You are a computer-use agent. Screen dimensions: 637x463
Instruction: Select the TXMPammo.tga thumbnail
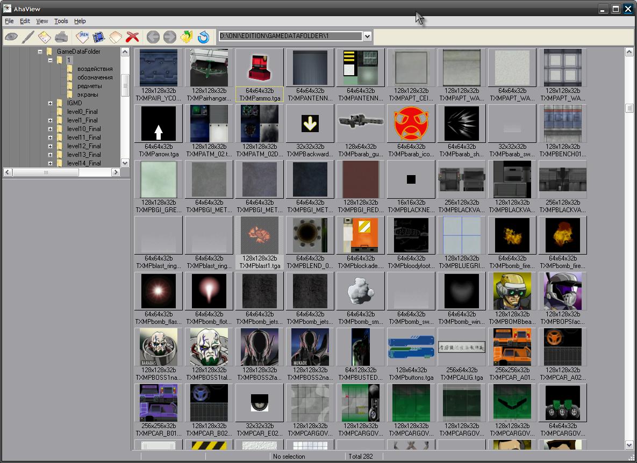point(260,68)
